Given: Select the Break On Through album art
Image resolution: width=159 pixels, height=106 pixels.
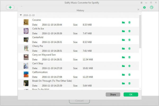Looking at the screenshot, I should [x=26, y=83].
